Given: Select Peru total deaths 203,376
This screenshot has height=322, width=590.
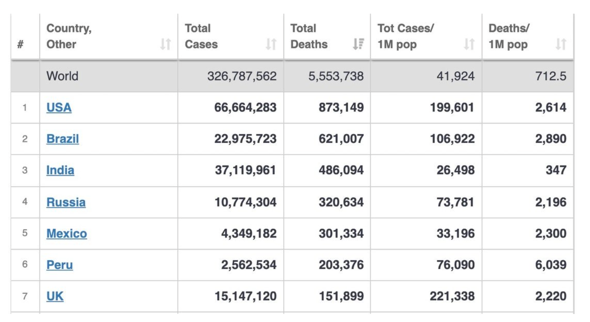Looking at the screenshot, I should 342,265.
